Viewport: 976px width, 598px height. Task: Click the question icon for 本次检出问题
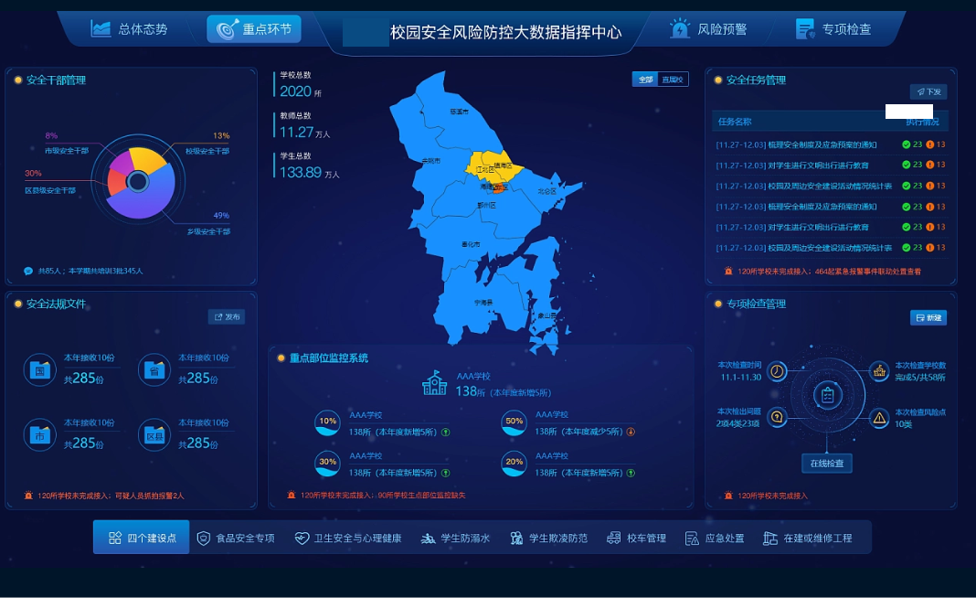(777, 417)
